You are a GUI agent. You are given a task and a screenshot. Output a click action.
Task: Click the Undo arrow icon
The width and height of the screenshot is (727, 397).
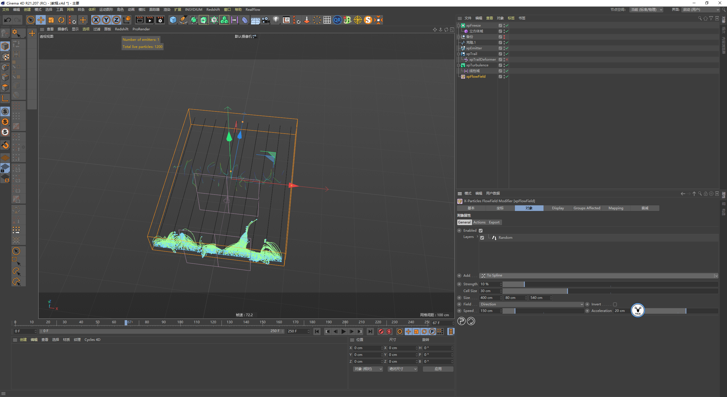8,20
